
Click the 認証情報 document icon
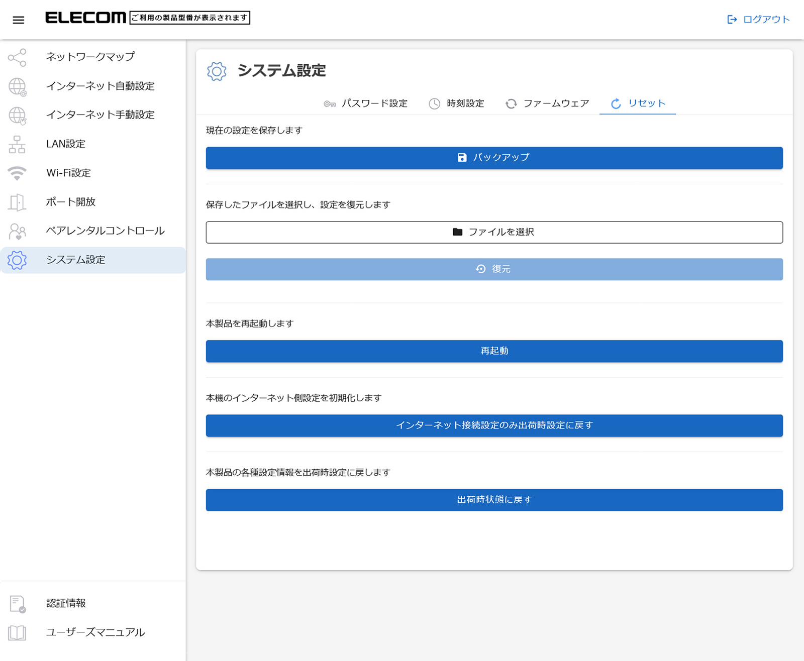point(17,604)
